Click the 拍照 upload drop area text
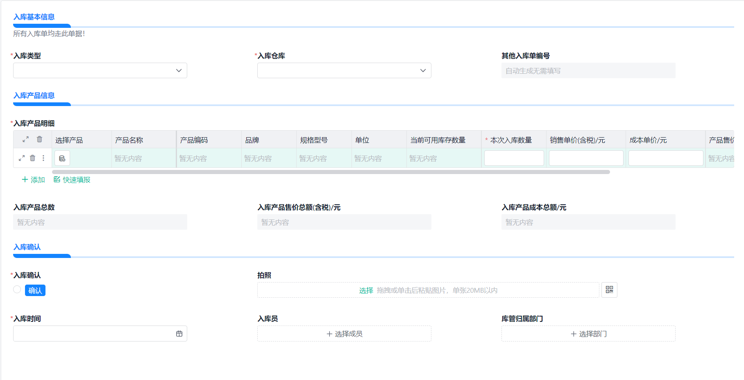The width and height of the screenshot is (744, 380). tap(437, 290)
